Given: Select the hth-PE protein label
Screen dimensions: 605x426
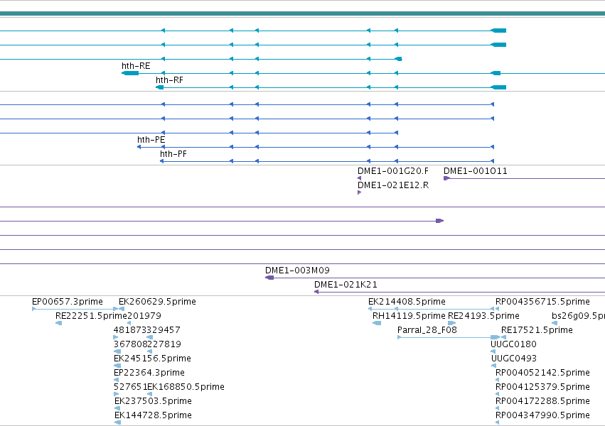Looking at the screenshot, I should [151, 140].
